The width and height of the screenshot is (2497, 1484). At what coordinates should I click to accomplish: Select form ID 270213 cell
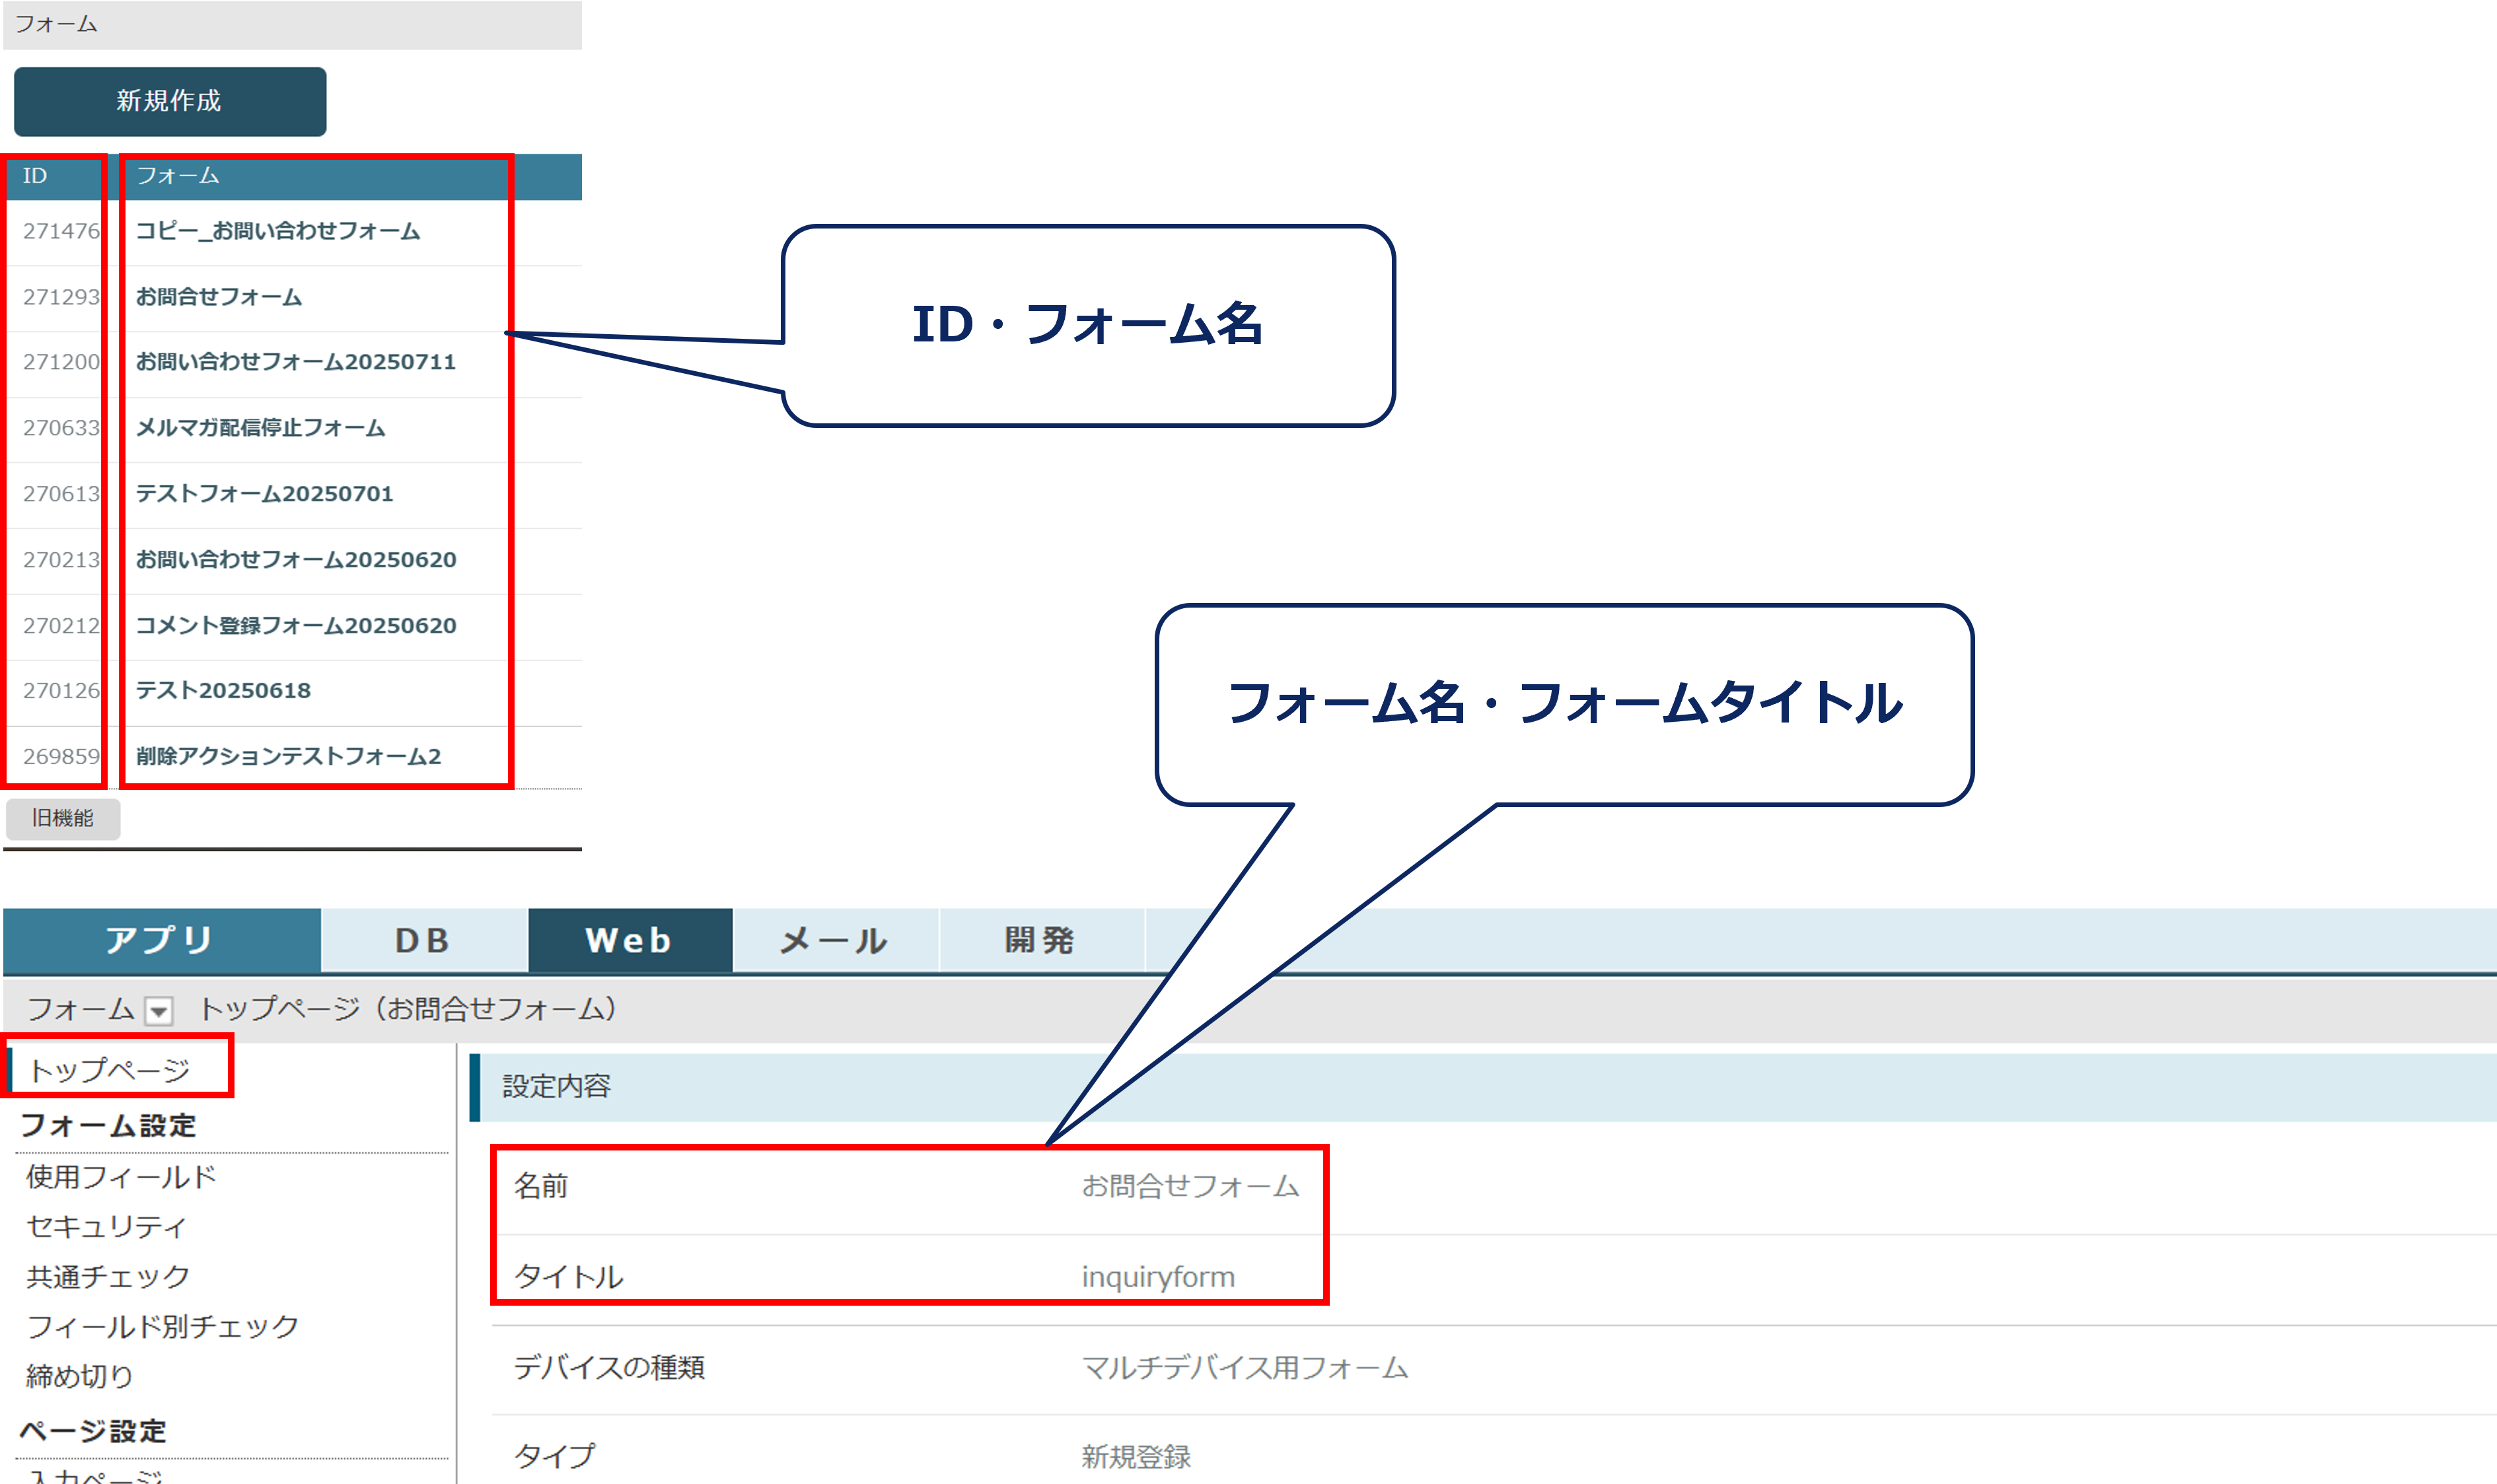(61, 560)
